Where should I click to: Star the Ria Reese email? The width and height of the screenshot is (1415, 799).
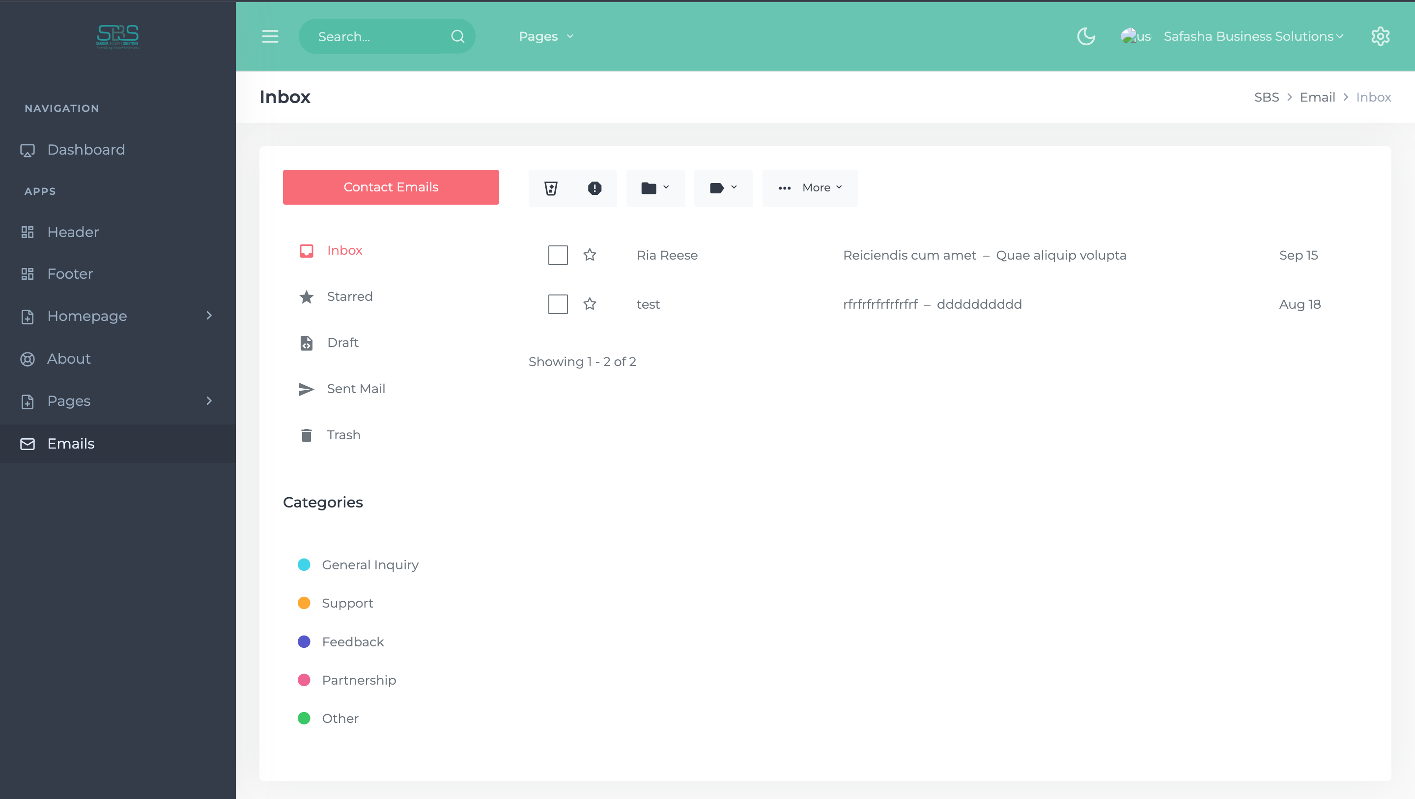pos(590,255)
